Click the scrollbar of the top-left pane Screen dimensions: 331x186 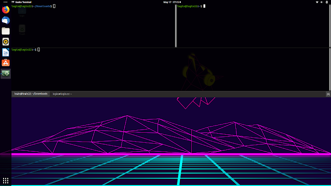[176, 26]
